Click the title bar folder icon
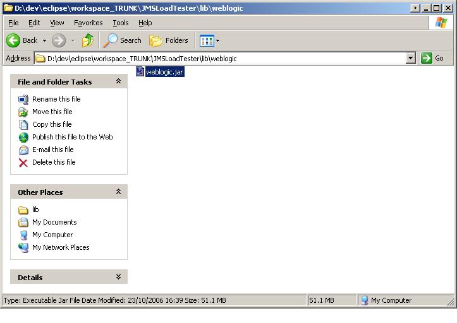Screen dimensions: 457x323 [x=8, y=8]
